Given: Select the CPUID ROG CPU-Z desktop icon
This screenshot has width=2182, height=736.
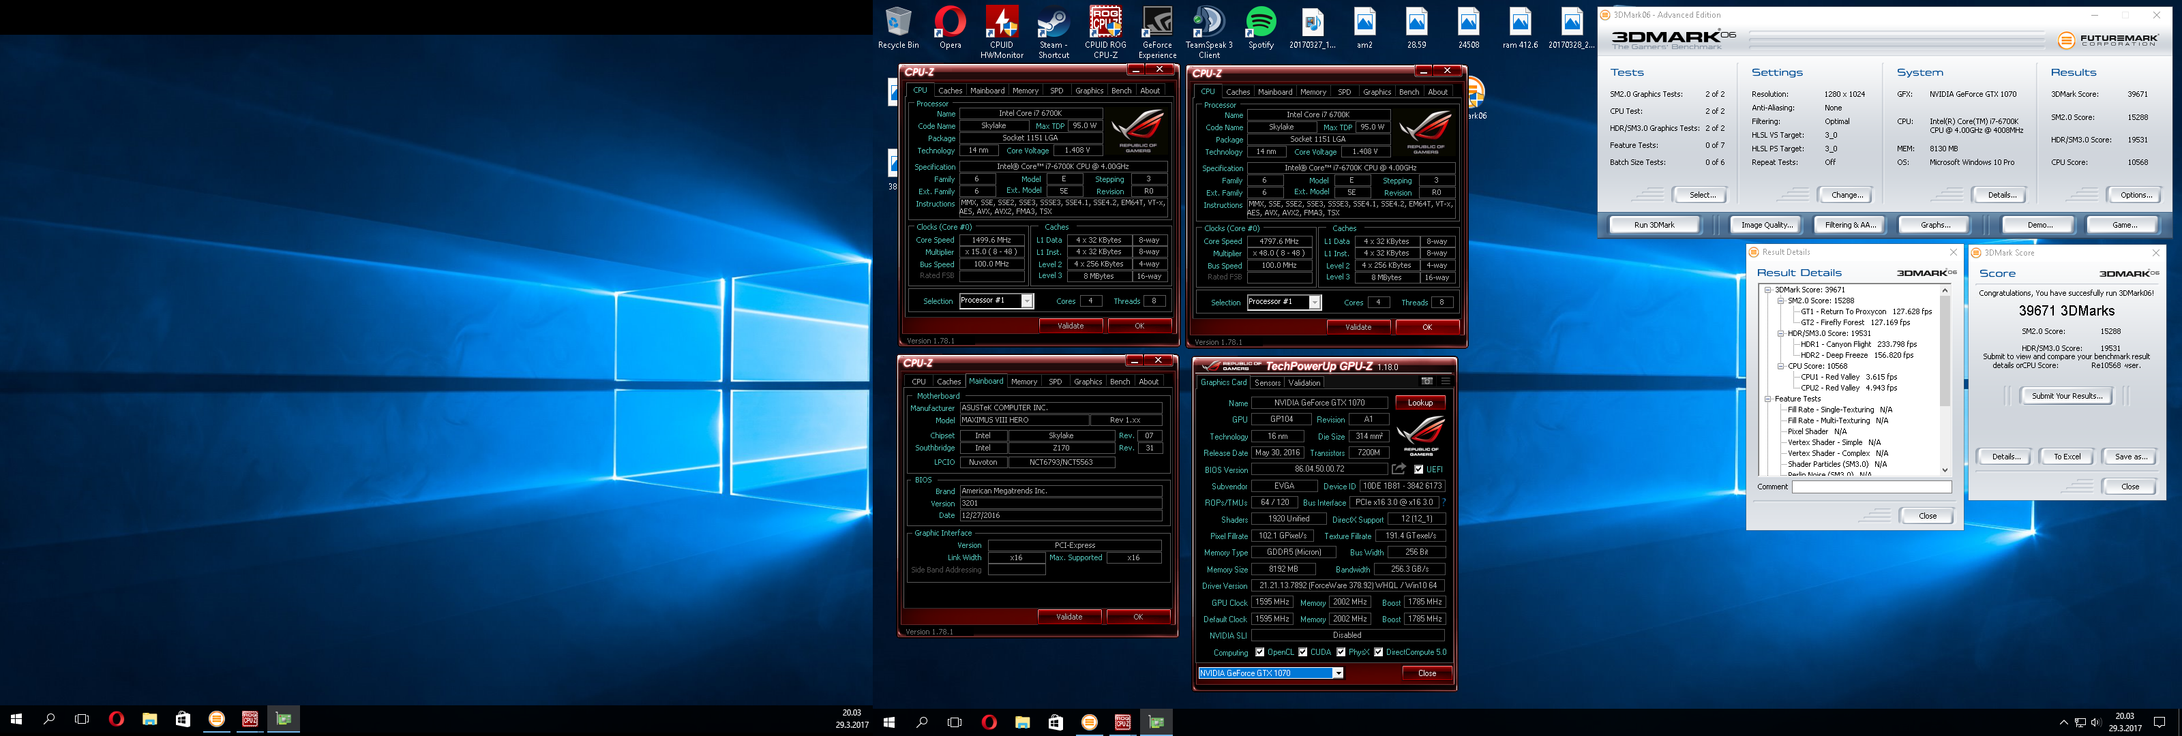Looking at the screenshot, I should coord(1105,33).
